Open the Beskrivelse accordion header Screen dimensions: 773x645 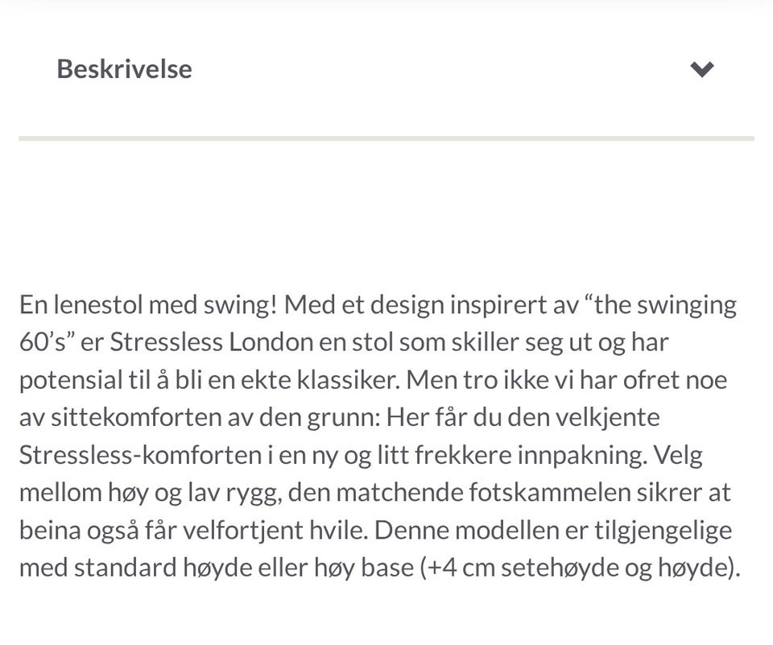(x=124, y=68)
